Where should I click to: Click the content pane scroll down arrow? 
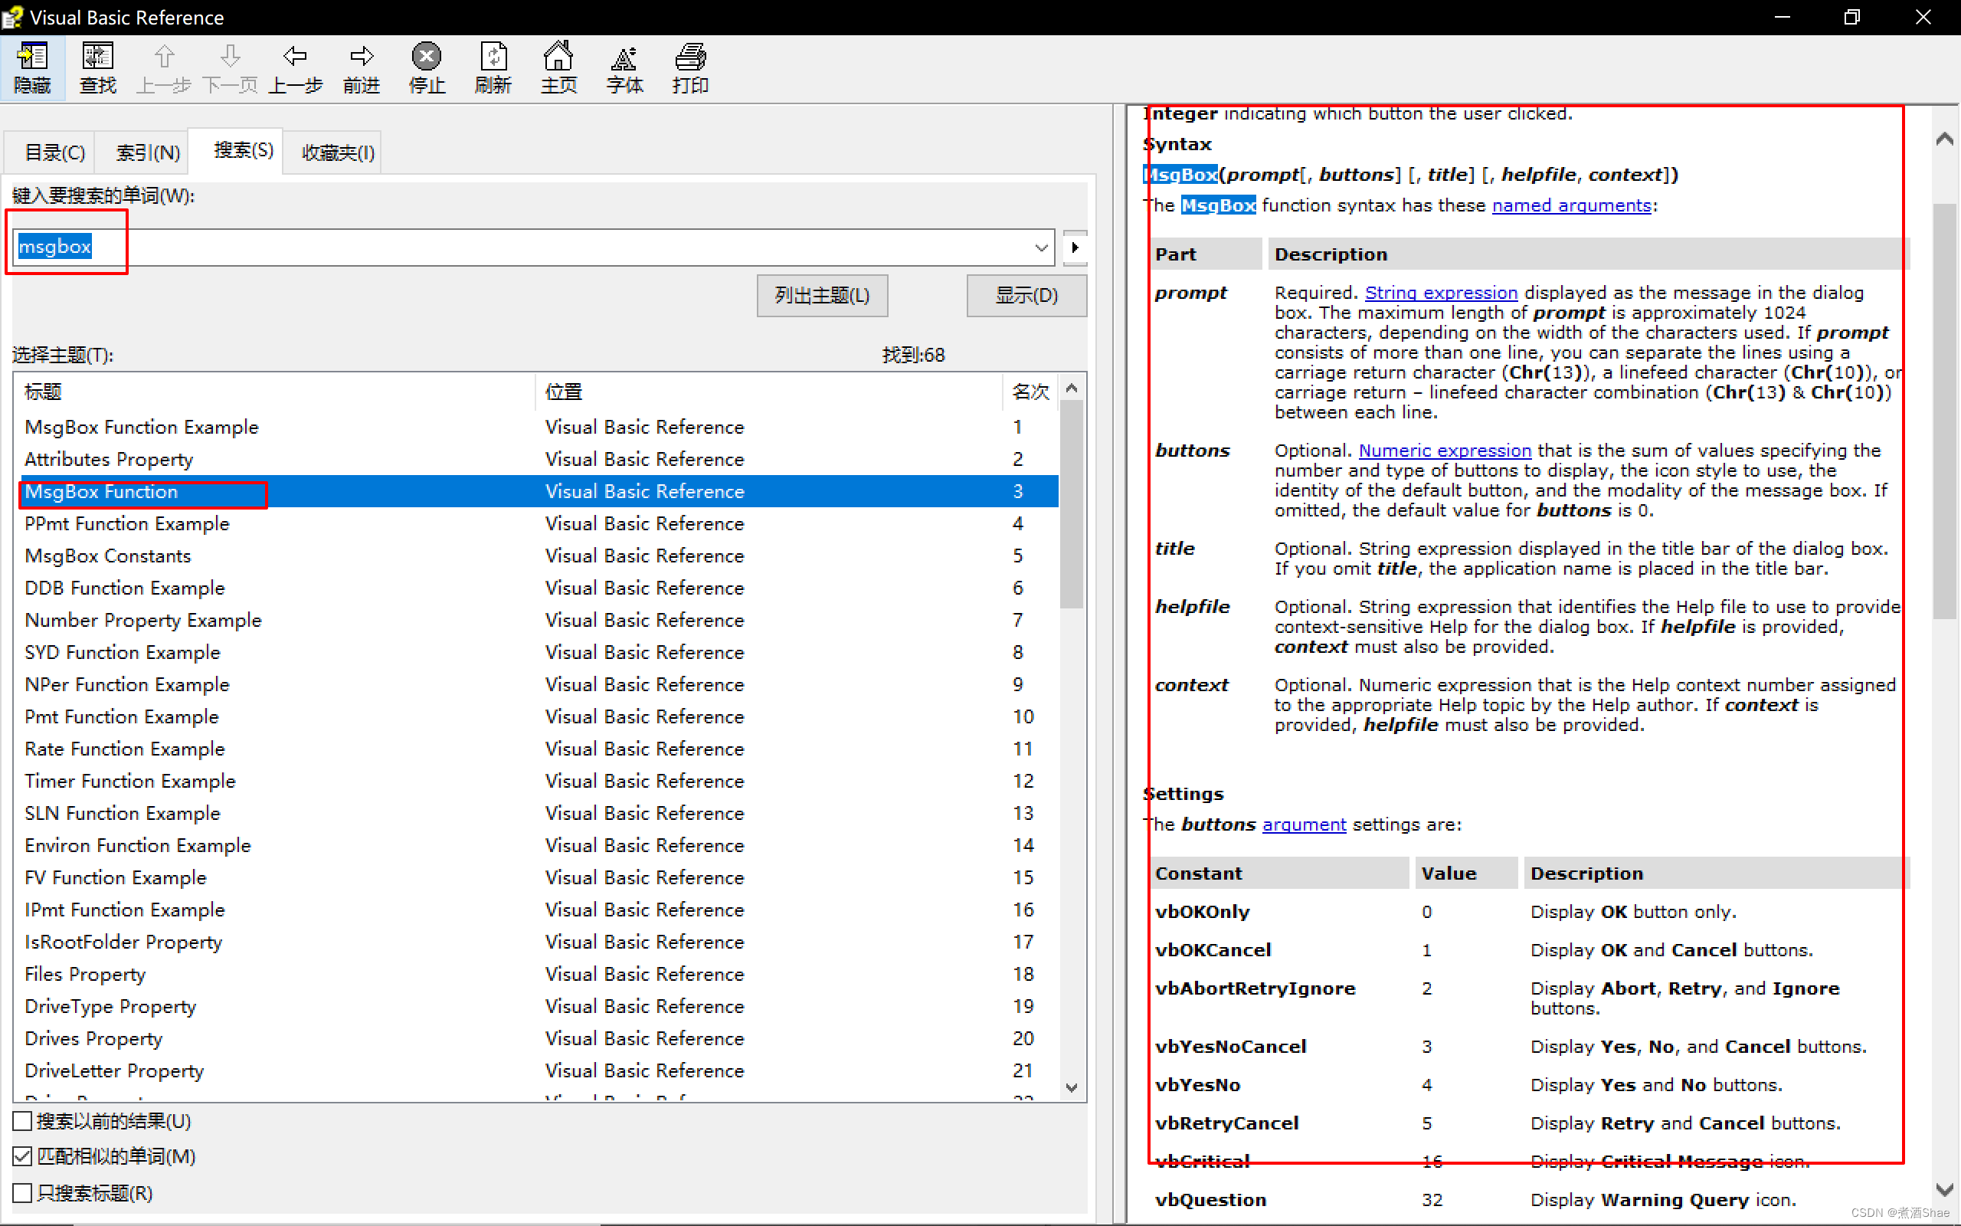(1944, 1189)
